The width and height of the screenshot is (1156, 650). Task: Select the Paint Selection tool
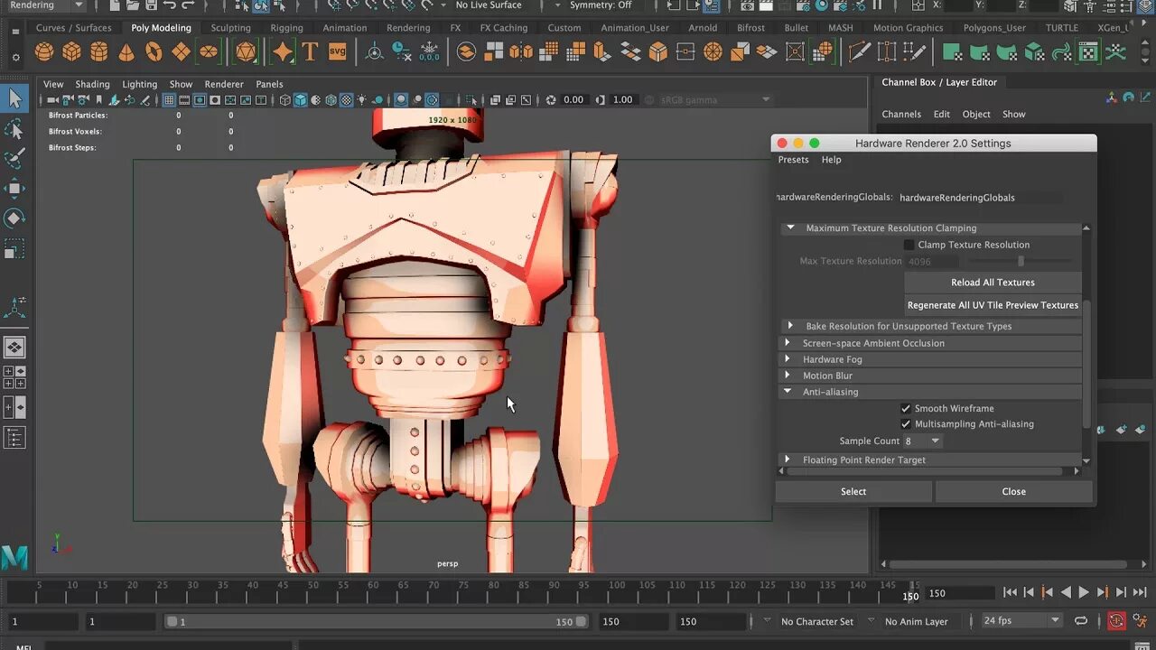tap(14, 159)
